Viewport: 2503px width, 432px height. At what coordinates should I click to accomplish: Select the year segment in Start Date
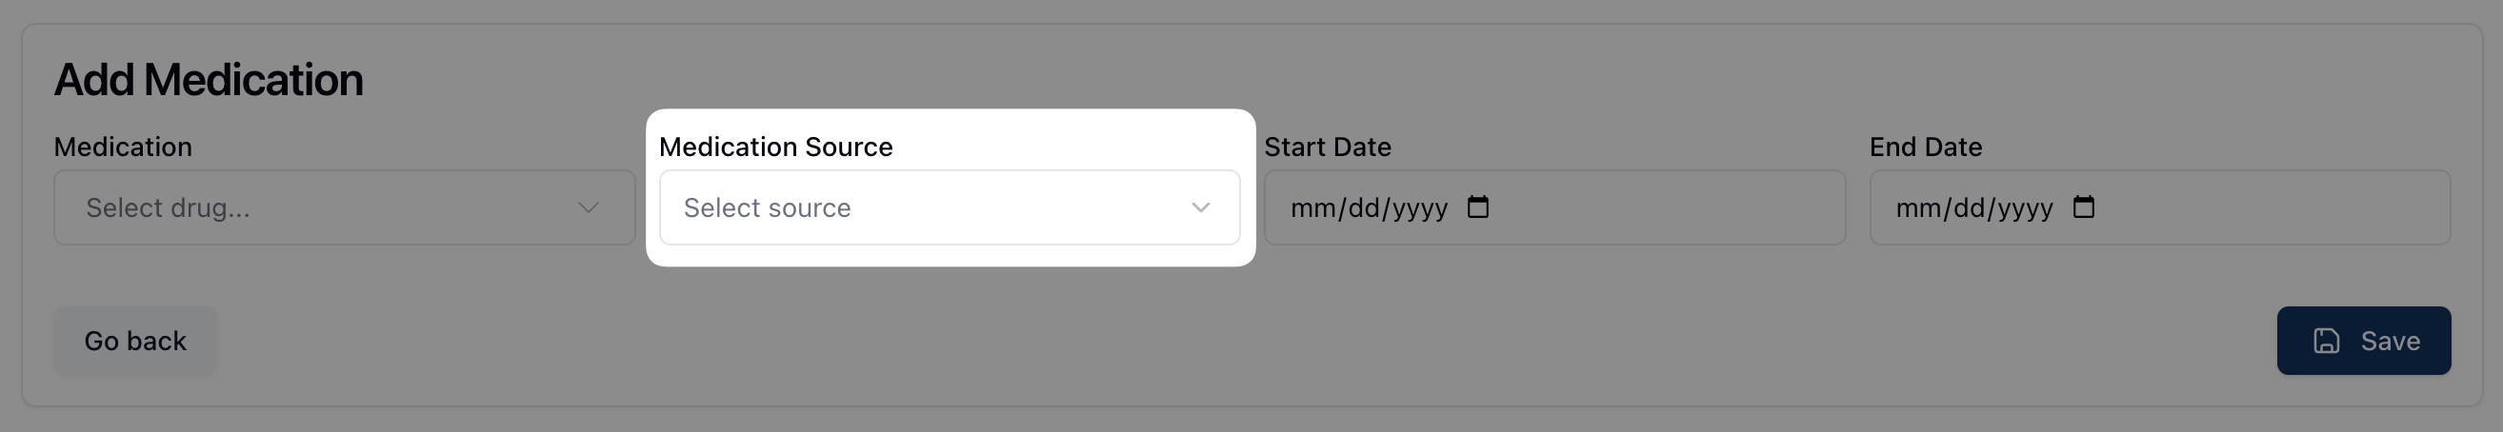[1418, 208]
